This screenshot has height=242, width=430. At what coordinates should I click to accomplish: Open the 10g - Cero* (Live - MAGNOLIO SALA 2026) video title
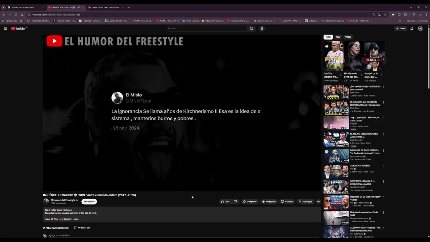click(364, 119)
